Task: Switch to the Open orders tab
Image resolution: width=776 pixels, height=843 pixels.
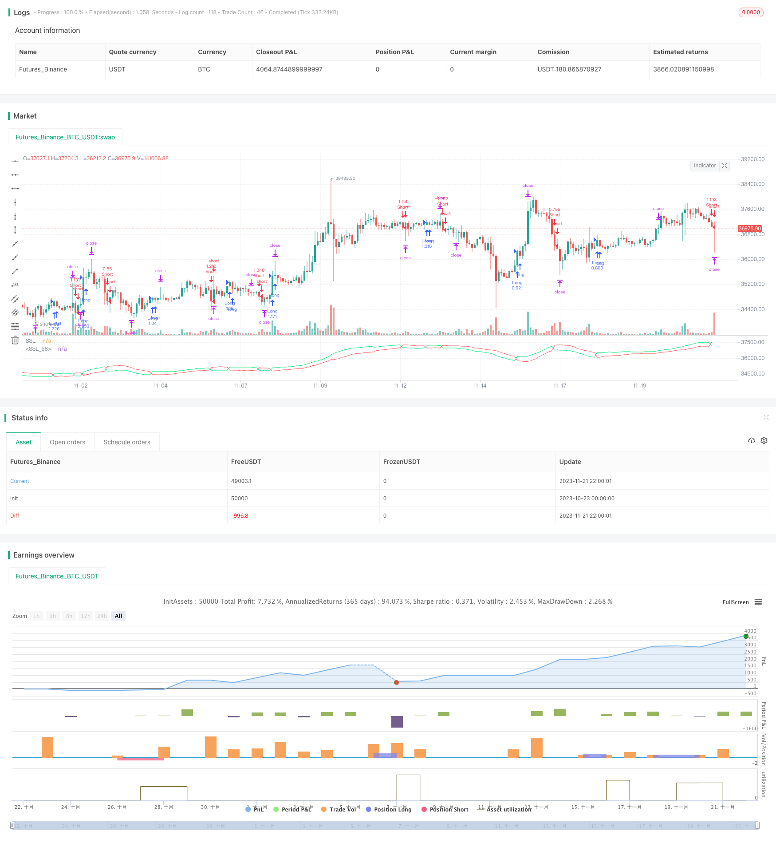Action: point(67,442)
